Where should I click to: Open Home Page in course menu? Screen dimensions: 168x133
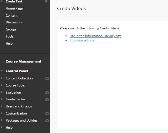click(14, 8)
